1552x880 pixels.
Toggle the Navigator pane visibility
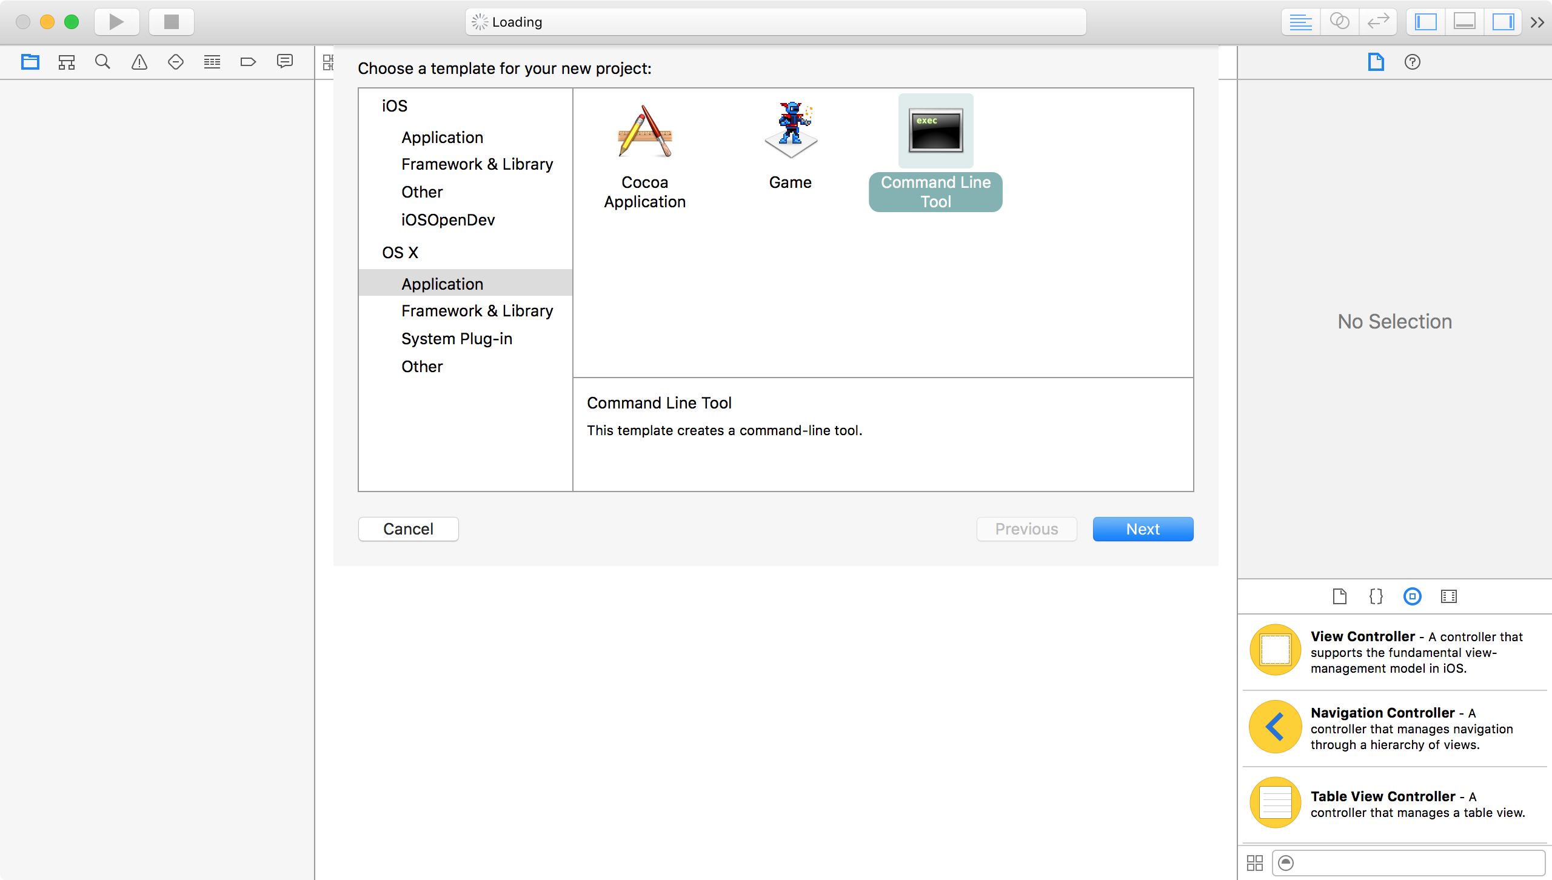1425,22
